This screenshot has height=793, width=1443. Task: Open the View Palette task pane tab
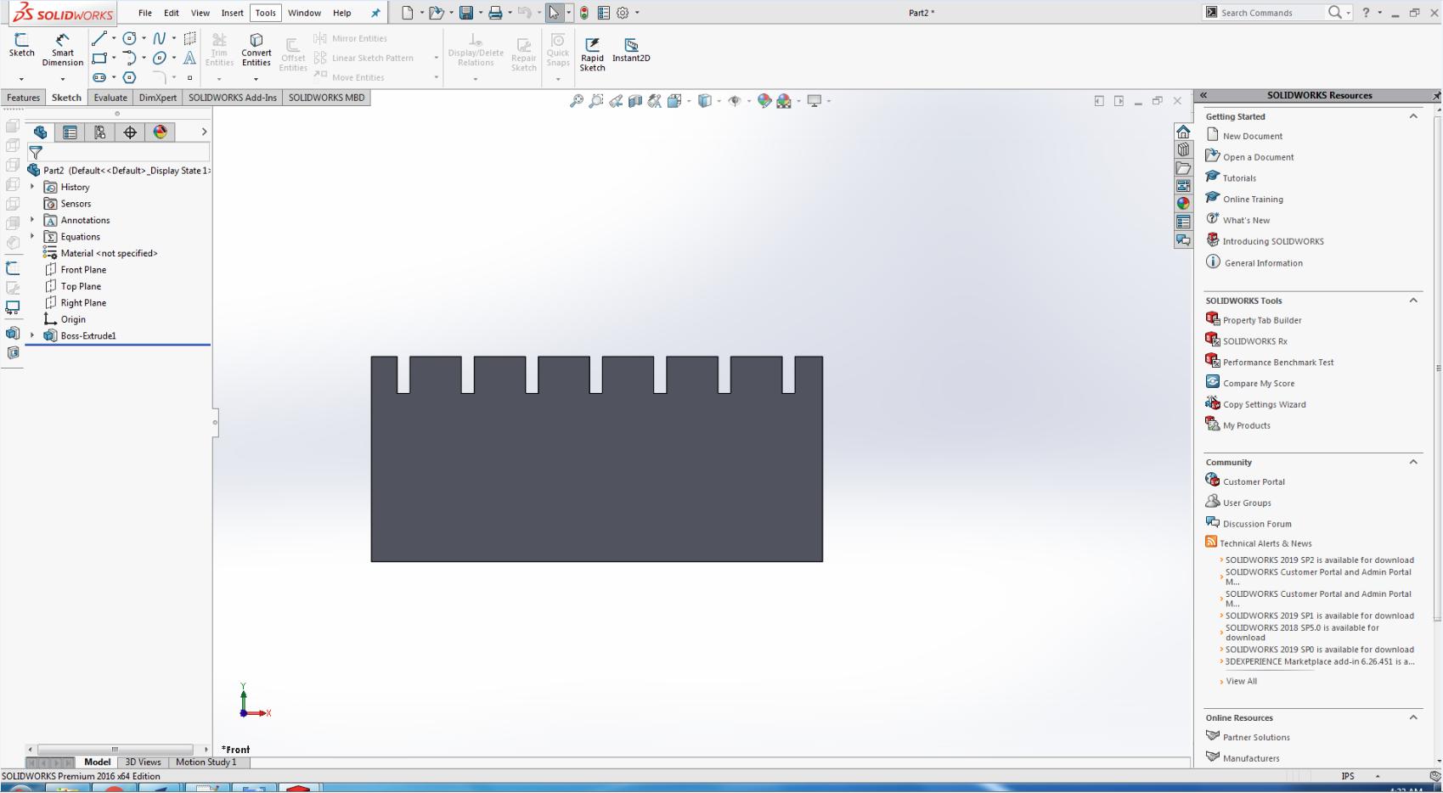[1183, 186]
